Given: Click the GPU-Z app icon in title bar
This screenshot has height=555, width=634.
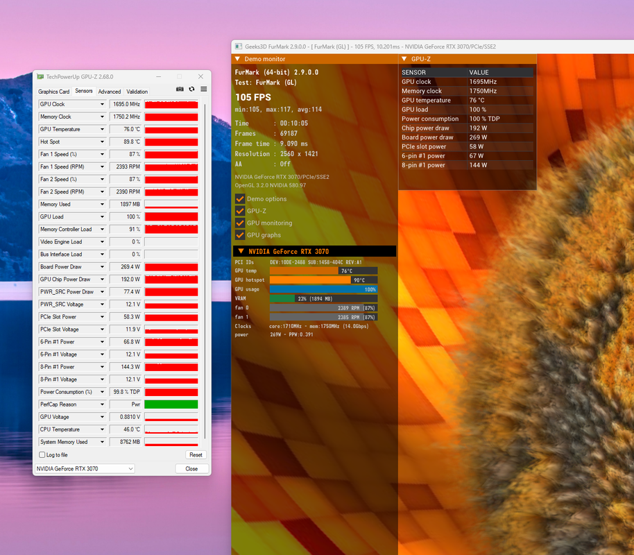Looking at the screenshot, I should 40,76.
